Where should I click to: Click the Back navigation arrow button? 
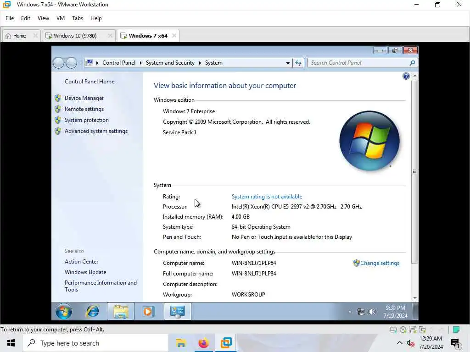pos(58,63)
